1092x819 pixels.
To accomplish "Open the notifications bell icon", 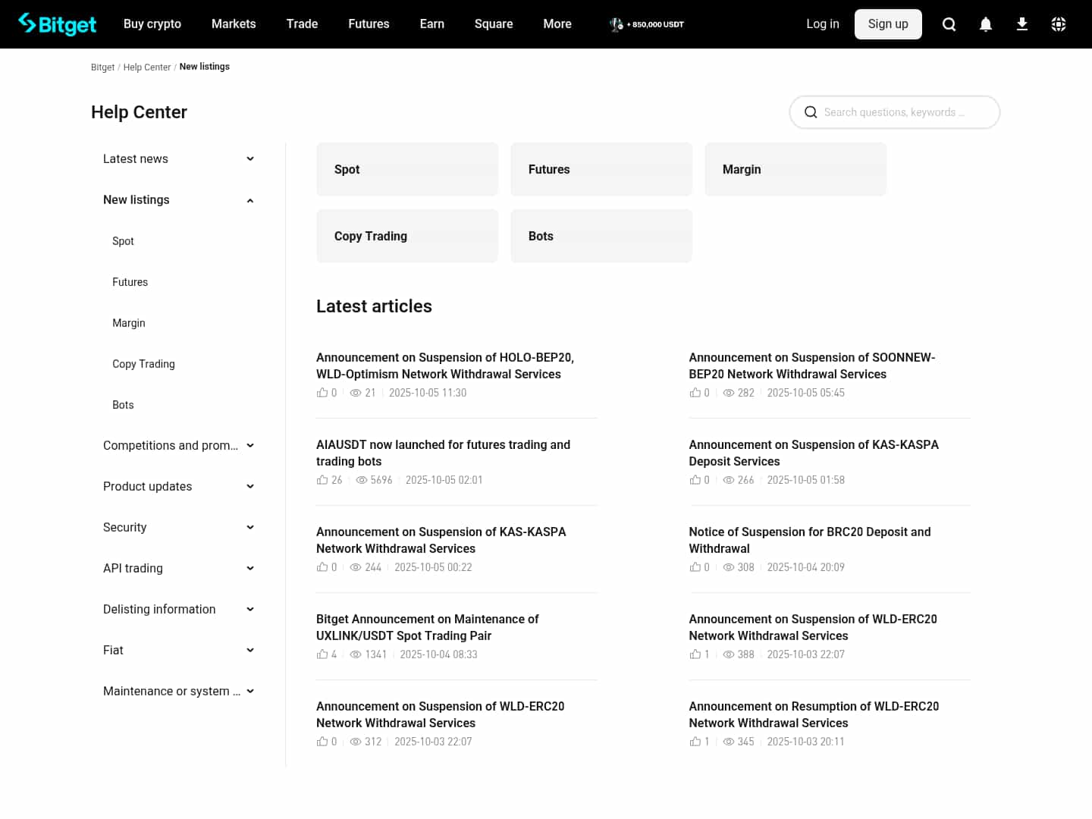I will 985,24.
